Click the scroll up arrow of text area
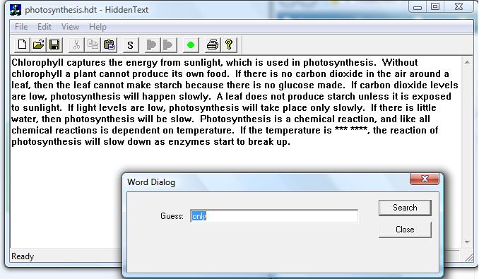Image resolution: width=479 pixels, height=279 pixels. [x=467, y=62]
